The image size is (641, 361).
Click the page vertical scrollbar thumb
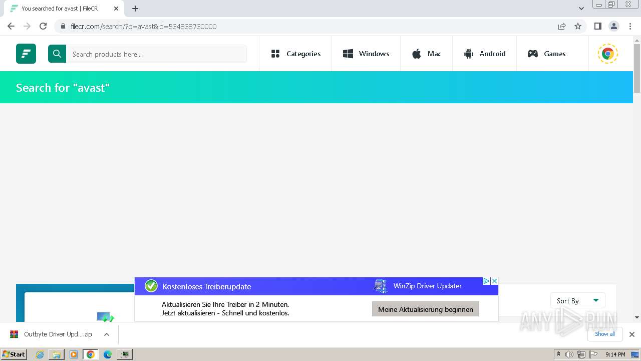tap(637, 68)
